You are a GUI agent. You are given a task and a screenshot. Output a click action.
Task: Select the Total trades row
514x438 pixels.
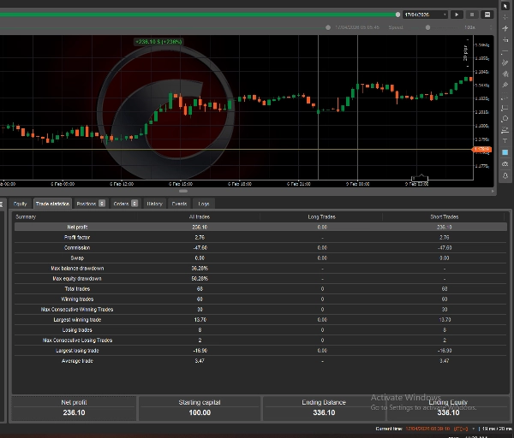pos(260,289)
